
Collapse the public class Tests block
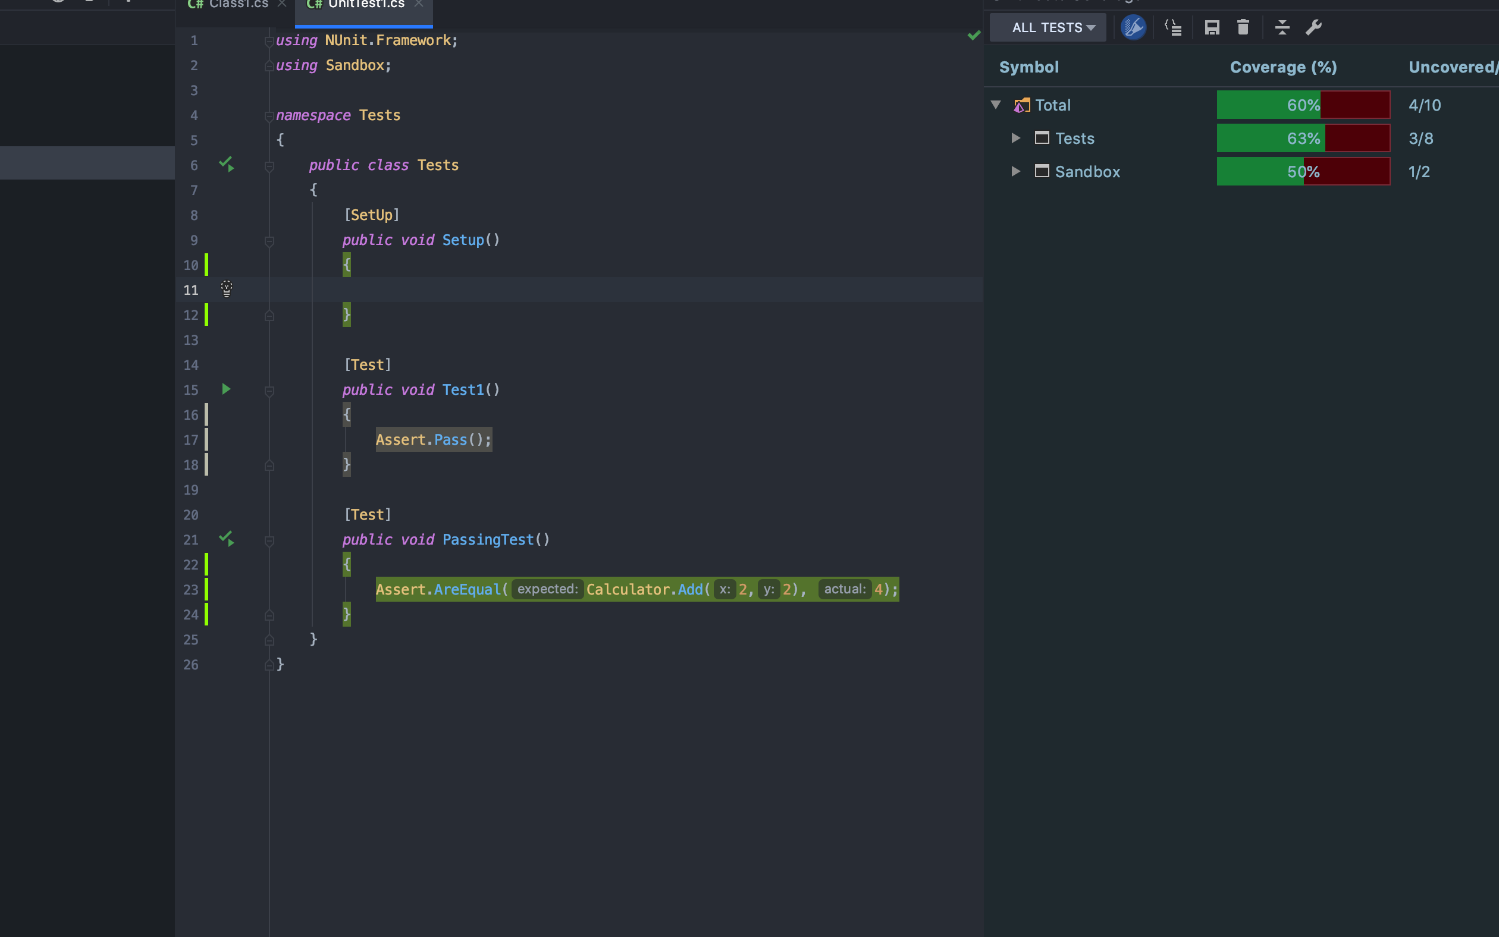click(269, 166)
